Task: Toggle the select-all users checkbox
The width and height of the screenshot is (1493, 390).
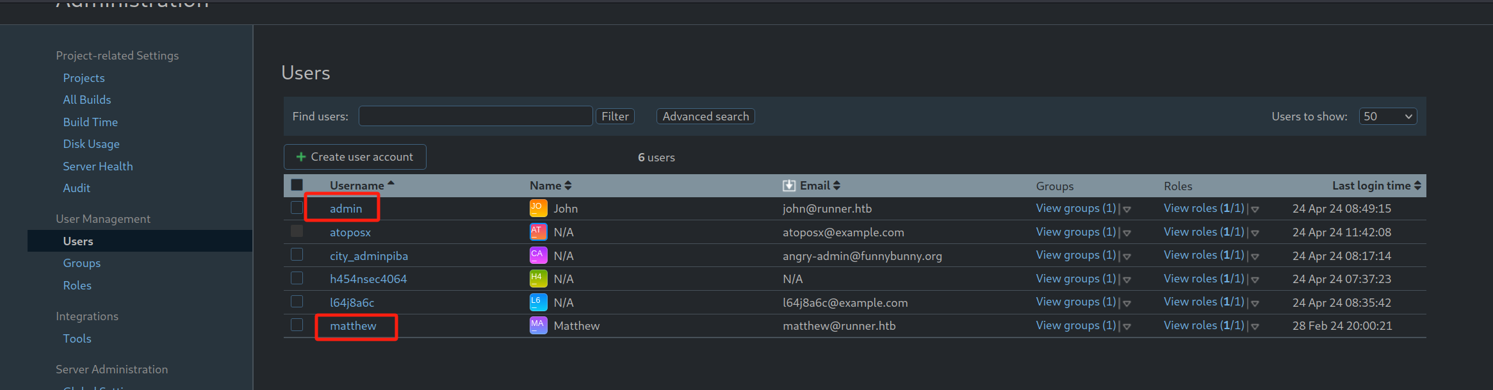Action: pyautogui.click(x=297, y=185)
